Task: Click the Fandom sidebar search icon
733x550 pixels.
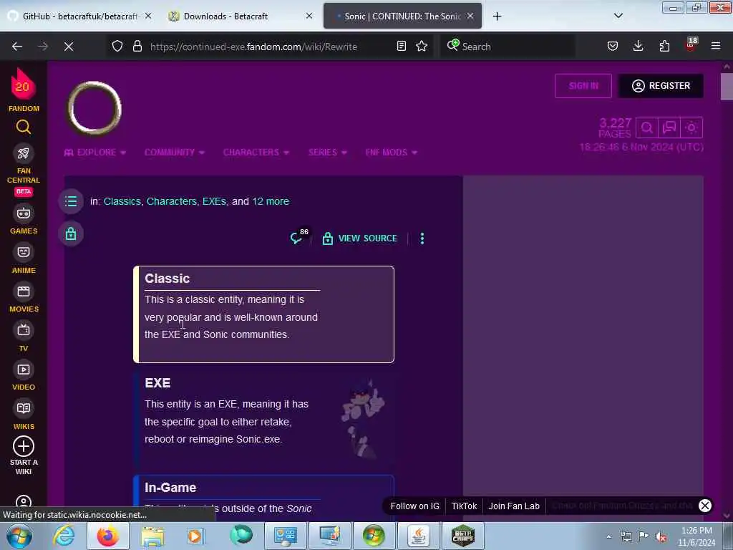Action: 24,127
